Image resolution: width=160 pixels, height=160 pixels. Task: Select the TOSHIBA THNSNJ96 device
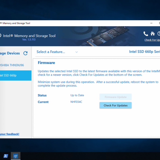pos(16,65)
